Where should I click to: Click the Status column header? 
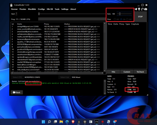point(67,24)
